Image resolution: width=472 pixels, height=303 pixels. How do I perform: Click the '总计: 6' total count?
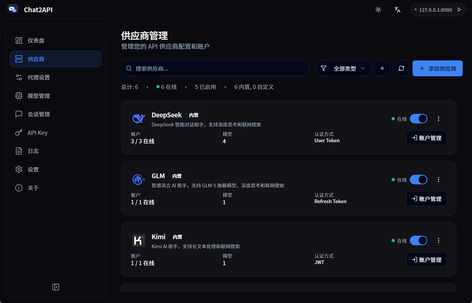pyautogui.click(x=130, y=87)
